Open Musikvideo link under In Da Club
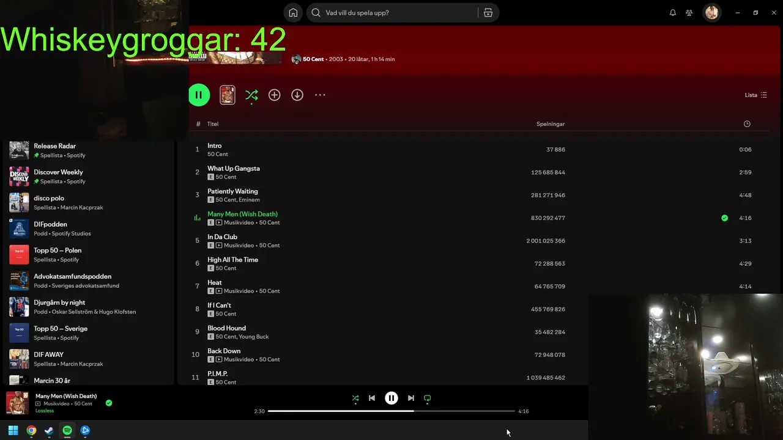This screenshot has width=783, height=440. pos(239,246)
